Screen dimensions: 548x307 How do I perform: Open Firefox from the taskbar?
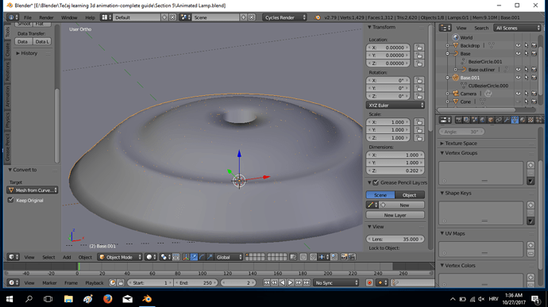pyautogui.click(x=108, y=299)
